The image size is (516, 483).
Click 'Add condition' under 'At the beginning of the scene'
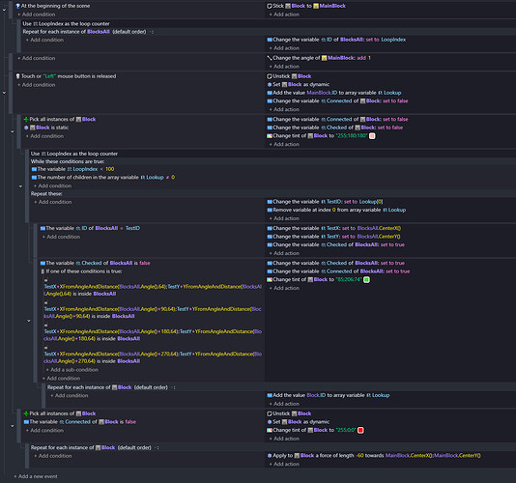pos(37,14)
